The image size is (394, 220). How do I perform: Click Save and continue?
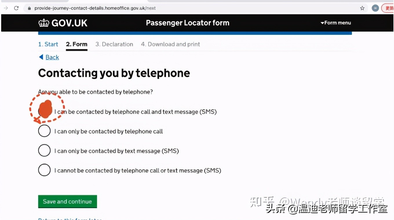click(67, 201)
